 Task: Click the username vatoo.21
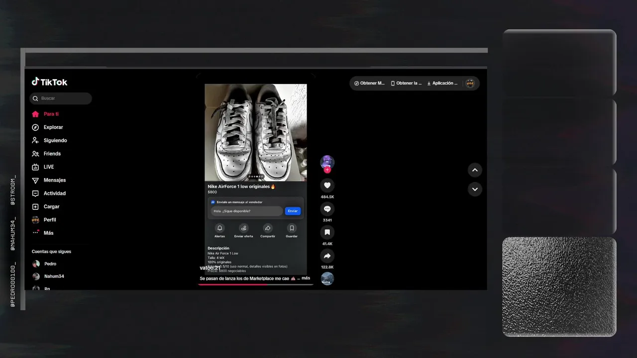210,268
